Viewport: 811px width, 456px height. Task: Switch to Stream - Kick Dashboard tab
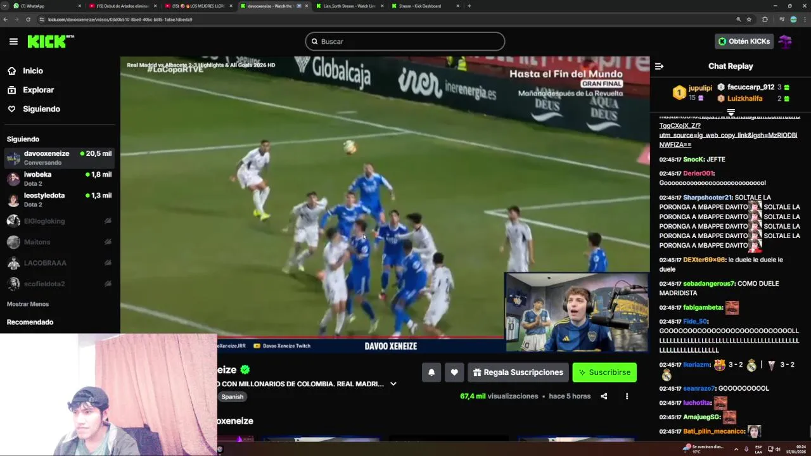(423, 6)
